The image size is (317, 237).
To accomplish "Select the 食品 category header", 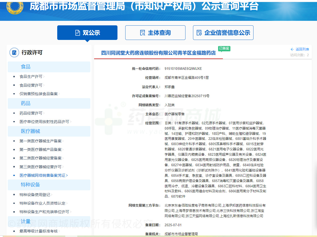I will coord(49,67).
